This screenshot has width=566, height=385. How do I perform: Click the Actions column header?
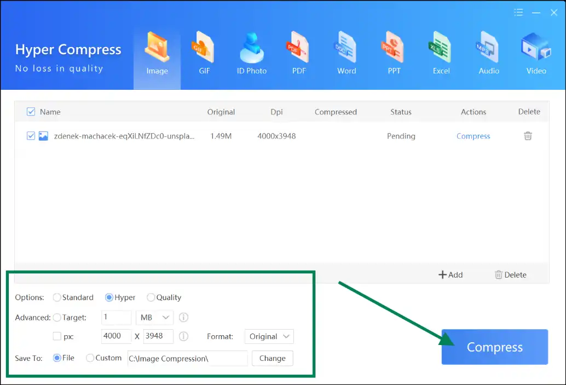(473, 112)
